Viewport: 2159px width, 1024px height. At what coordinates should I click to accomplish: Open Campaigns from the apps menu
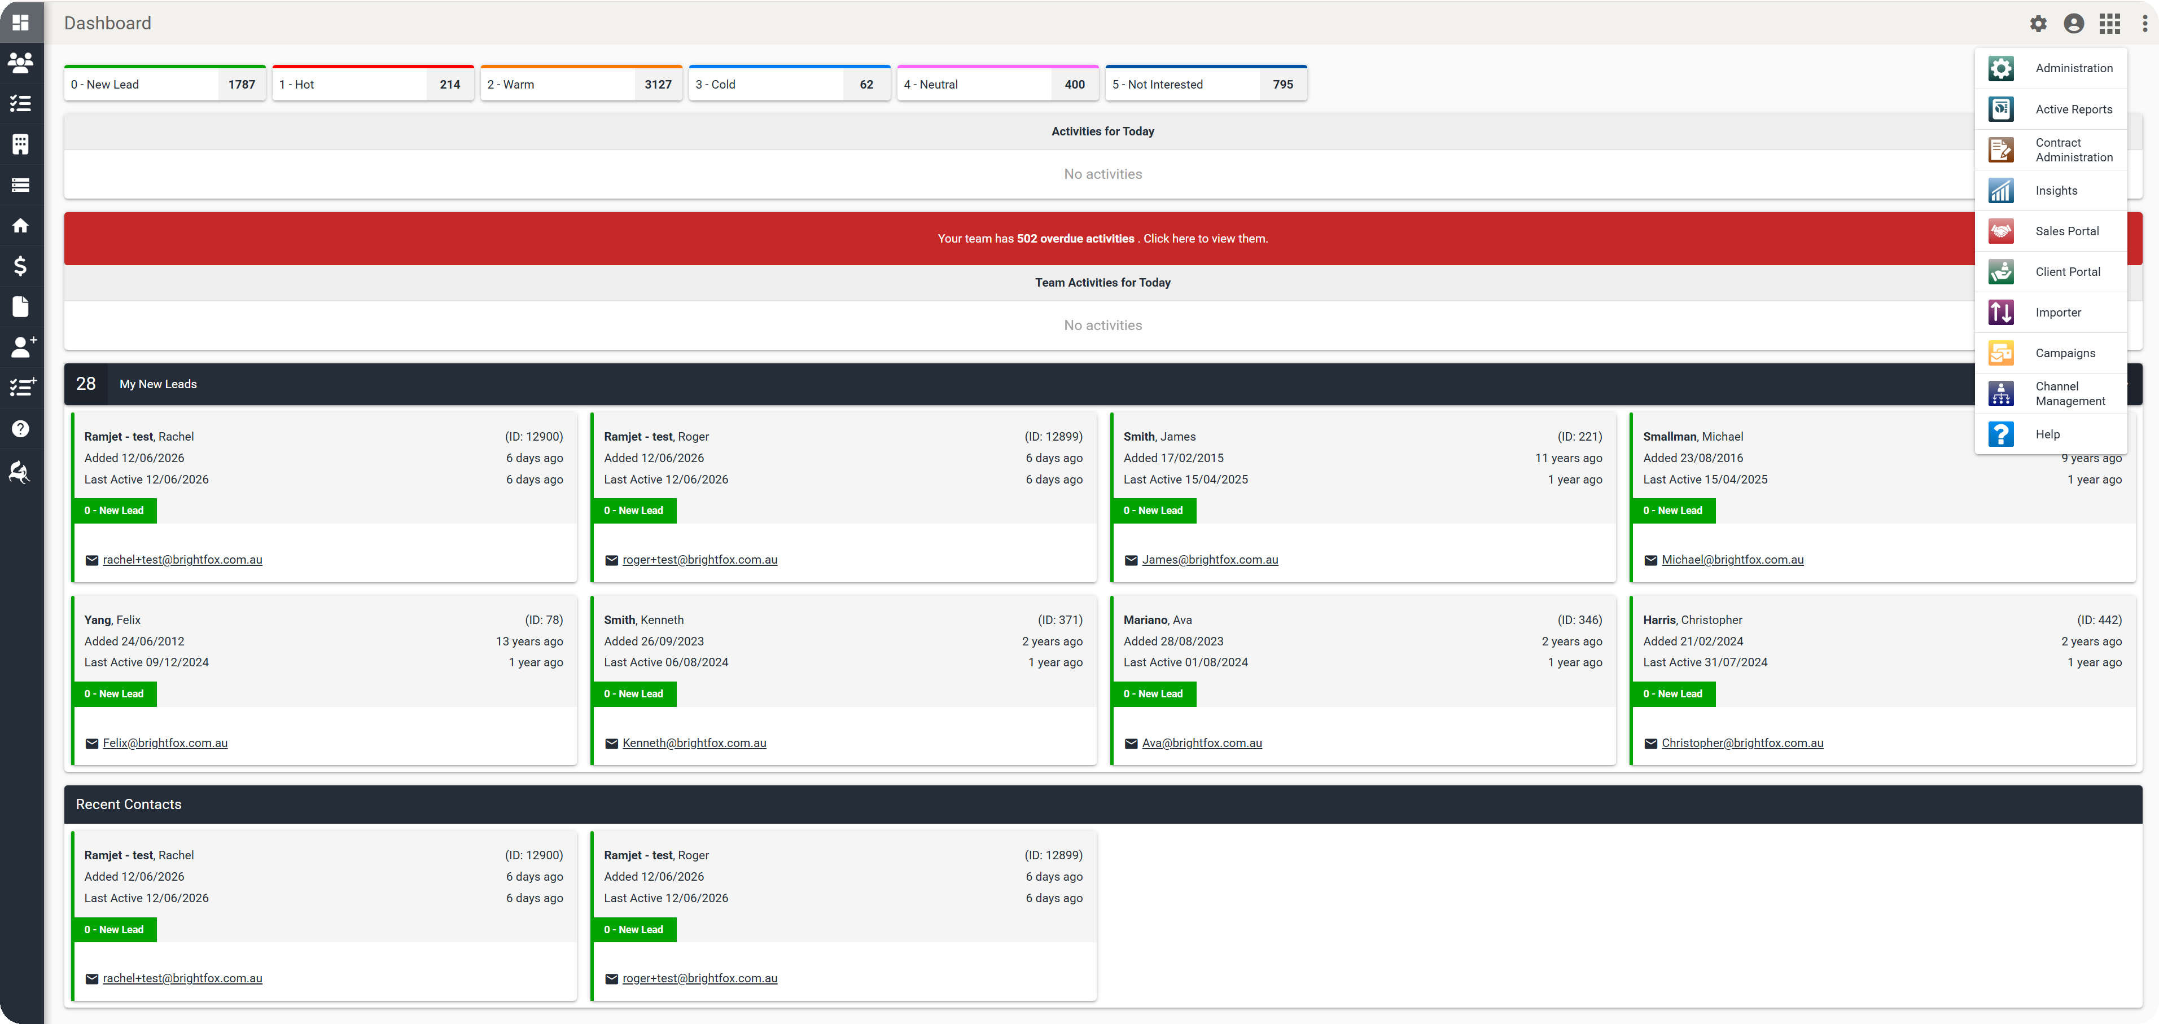pyautogui.click(x=2050, y=353)
